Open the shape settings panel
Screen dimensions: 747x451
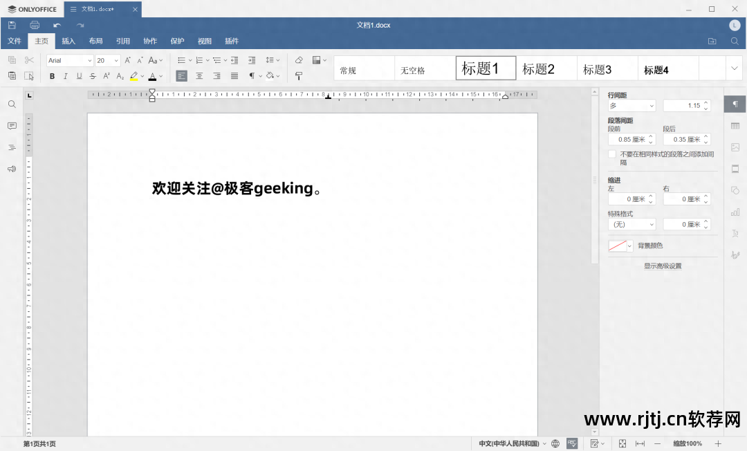(735, 190)
